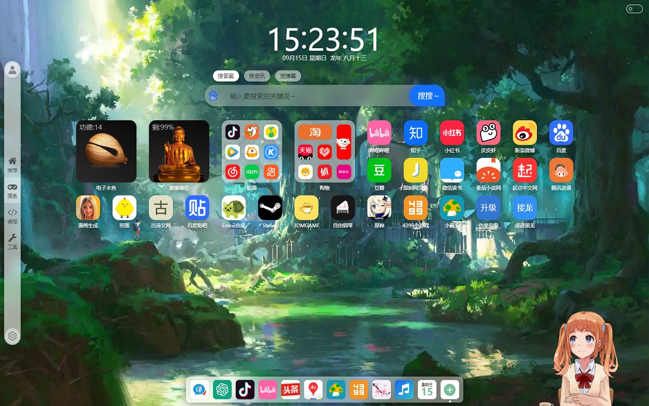The width and height of the screenshot is (649, 406).
Task: Open the 自由钢琴 piano shortcut
Action: pyautogui.click(x=343, y=208)
